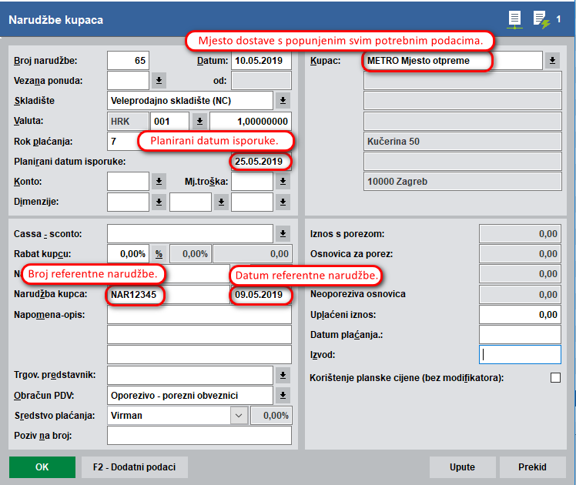Open the Valuta lookup arrow
Screen dimensions: 576x485
pos(199,121)
